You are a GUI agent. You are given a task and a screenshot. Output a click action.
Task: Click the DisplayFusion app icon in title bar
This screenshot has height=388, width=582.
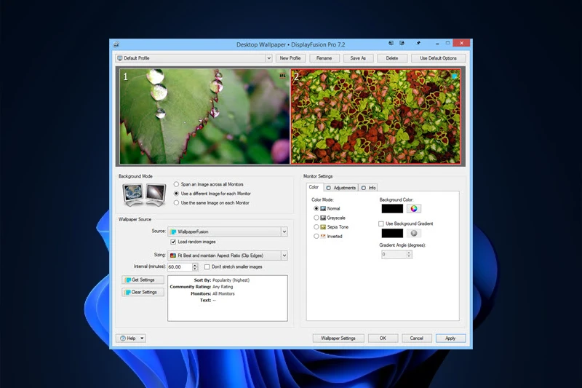[x=116, y=44]
